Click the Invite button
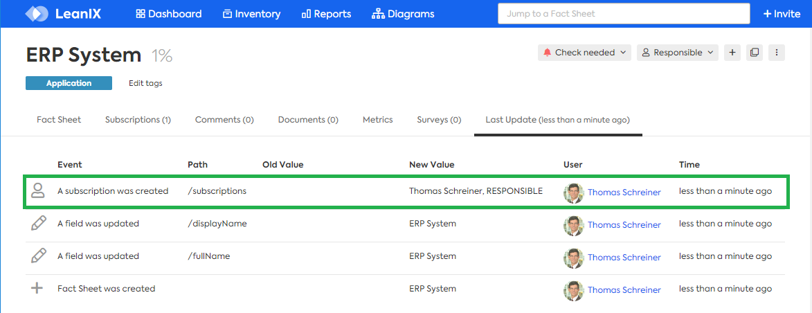812x313 pixels. 782,14
